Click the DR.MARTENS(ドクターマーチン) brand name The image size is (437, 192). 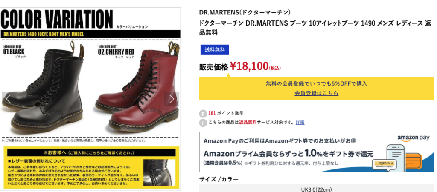pyautogui.click(x=245, y=12)
